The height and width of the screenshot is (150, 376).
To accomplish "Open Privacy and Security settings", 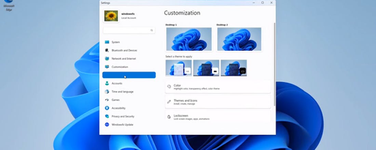I will pos(129,116).
